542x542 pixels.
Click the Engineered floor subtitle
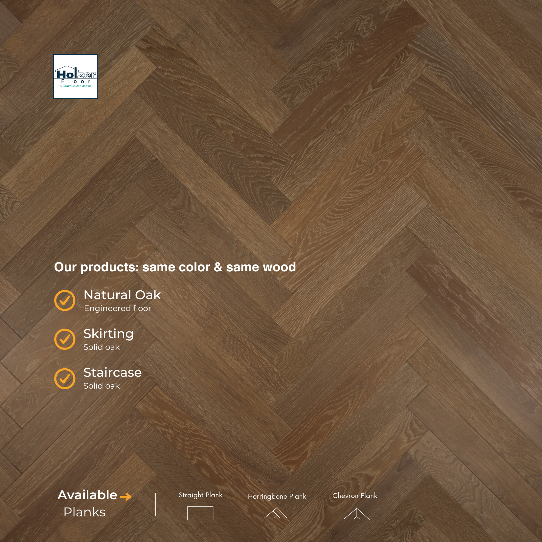point(117,308)
